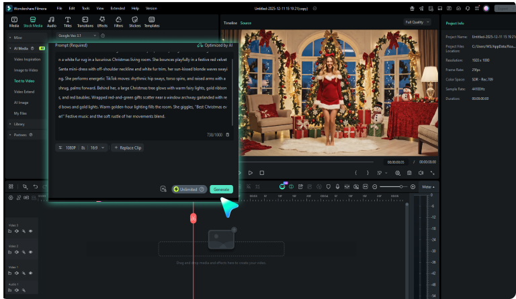Open the headset support icon
This screenshot has width=516, height=299.
click(x=468, y=9)
